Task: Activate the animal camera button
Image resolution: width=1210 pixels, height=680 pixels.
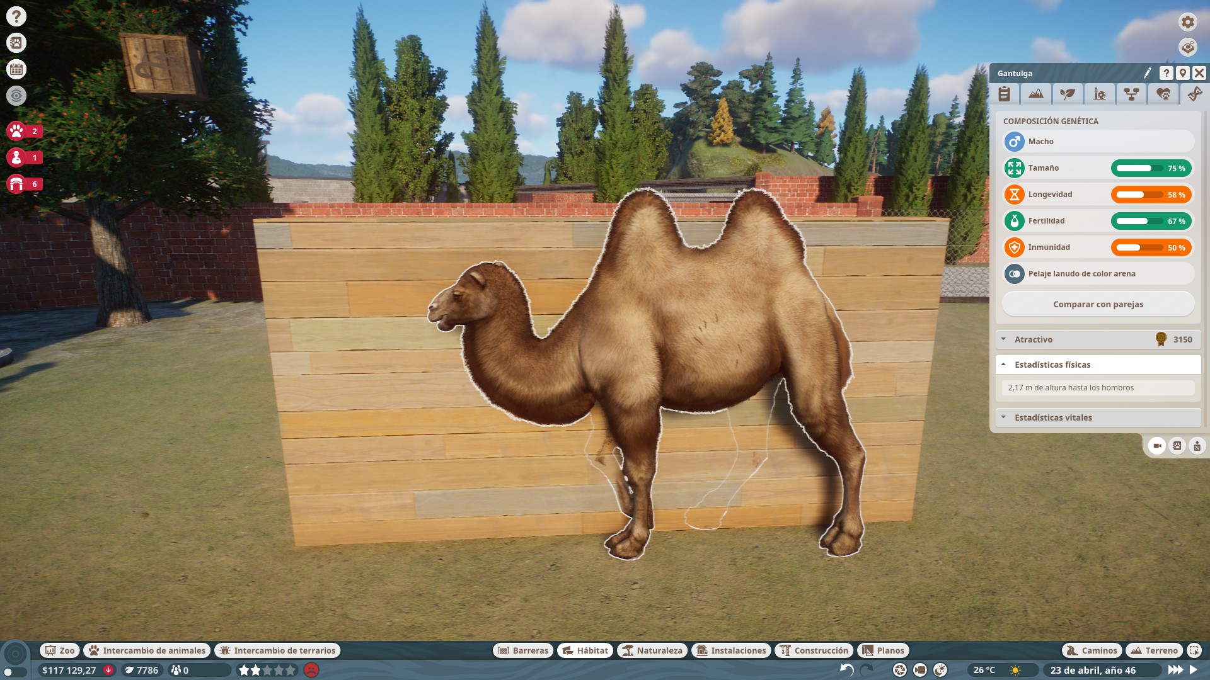Action: (x=1157, y=446)
